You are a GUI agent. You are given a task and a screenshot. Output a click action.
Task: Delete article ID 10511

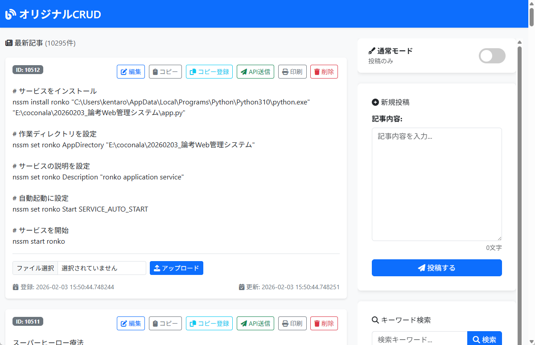(x=324, y=324)
